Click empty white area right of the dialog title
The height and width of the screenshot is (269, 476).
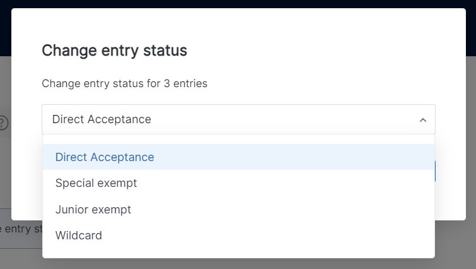coord(319,51)
